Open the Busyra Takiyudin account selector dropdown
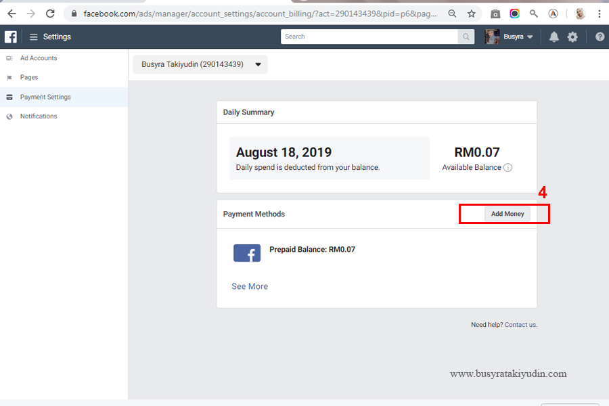The height and width of the screenshot is (406, 609). (257, 64)
